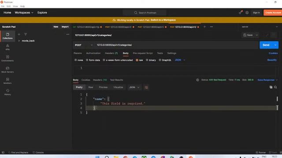
Task: Open the Mock Servers sidebar panel
Action: pyautogui.click(x=7, y=70)
